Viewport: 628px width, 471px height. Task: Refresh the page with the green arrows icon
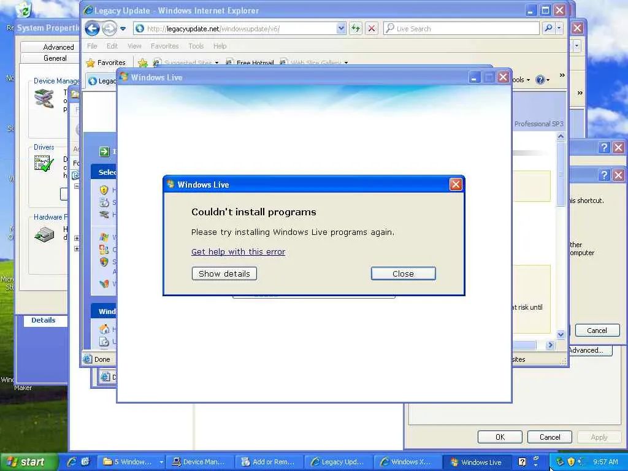click(x=355, y=28)
